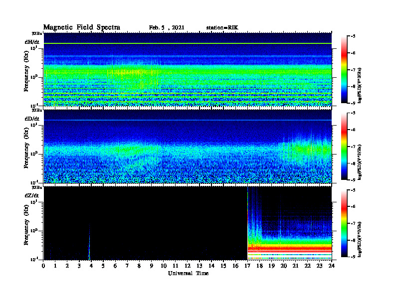Click hour 8 on the Universal Time axis
Image resolution: width=395 pixels, height=305 pixels.
tap(139, 266)
